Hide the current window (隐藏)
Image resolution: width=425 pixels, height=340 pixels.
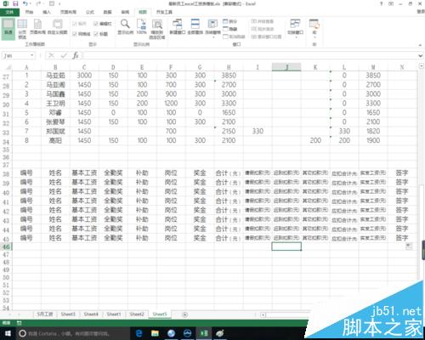230,29
